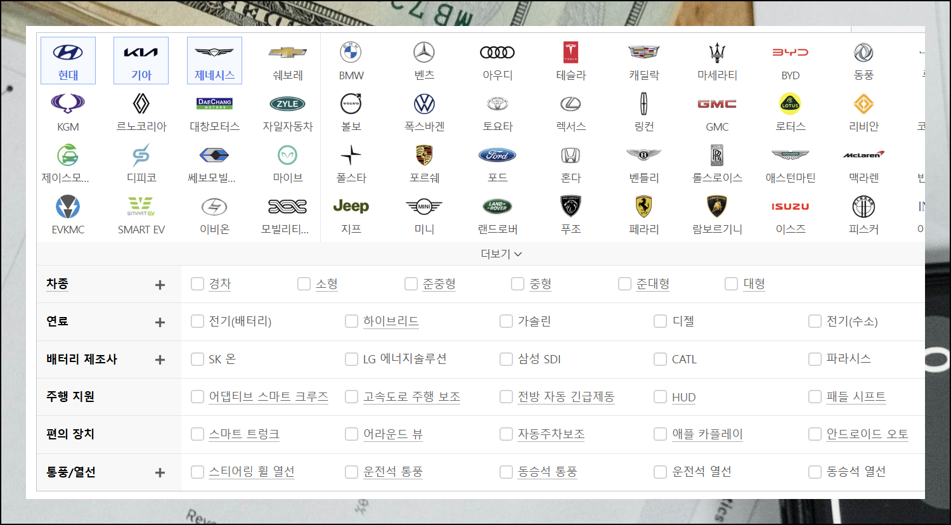Select the Ford (포드) oval logo
The width and height of the screenshot is (951, 525).
tap(498, 155)
